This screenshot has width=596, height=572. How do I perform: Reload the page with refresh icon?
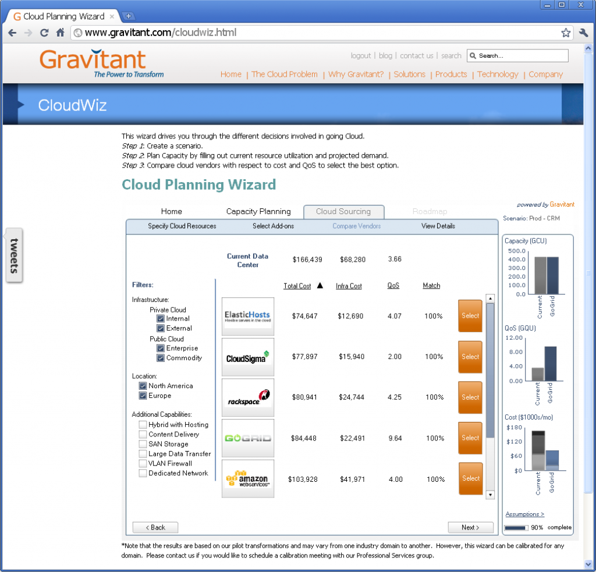point(44,33)
